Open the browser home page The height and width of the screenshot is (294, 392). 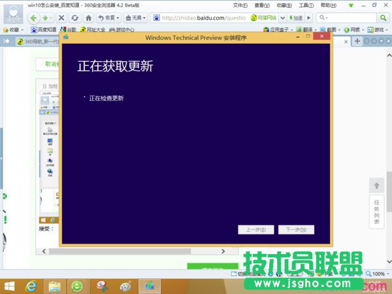click(88, 18)
